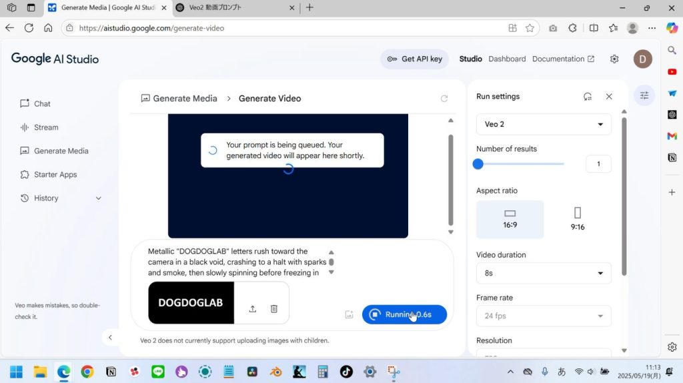Select the 16:9 aspect ratio
The height and width of the screenshot is (383, 683).
coord(510,219)
